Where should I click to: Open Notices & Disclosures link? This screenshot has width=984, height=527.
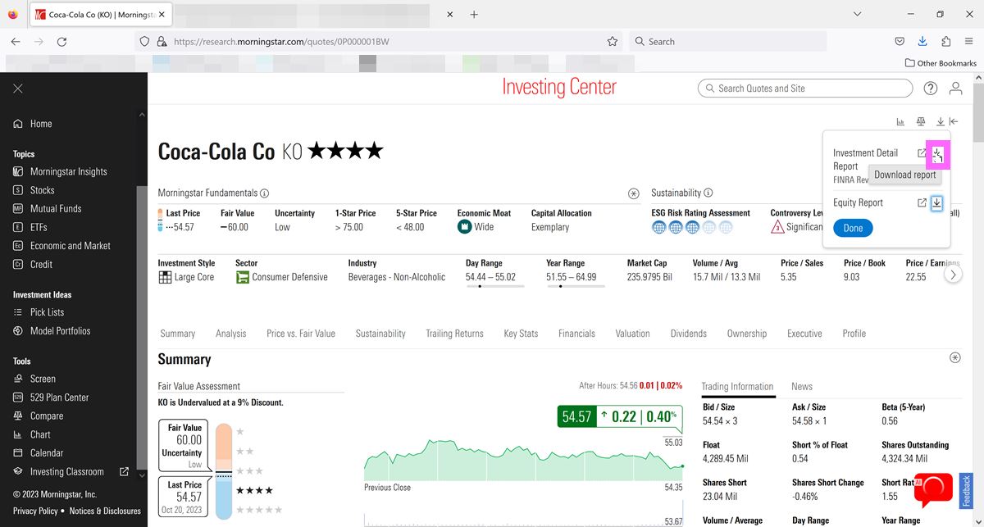105,511
